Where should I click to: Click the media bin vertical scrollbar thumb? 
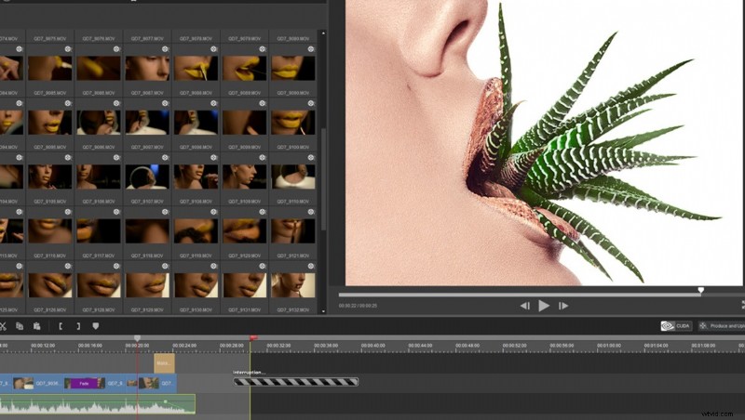324,179
